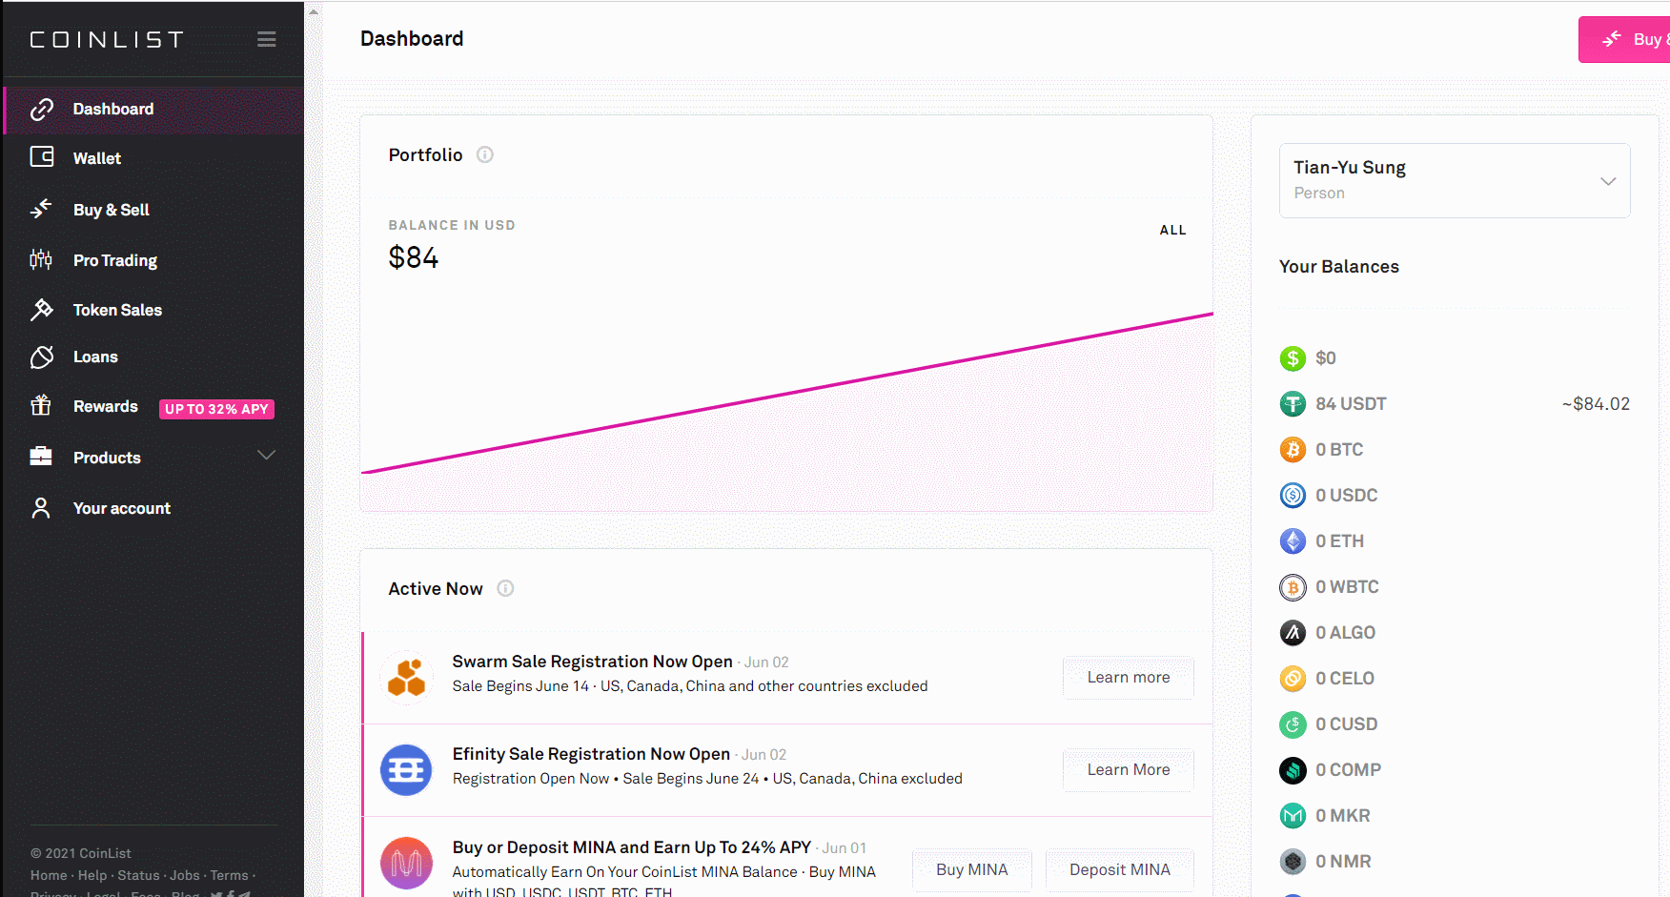Click the Rewards gift icon
The width and height of the screenshot is (1670, 897).
click(x=41, y=406)
